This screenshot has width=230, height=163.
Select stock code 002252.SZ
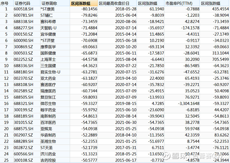23,60
